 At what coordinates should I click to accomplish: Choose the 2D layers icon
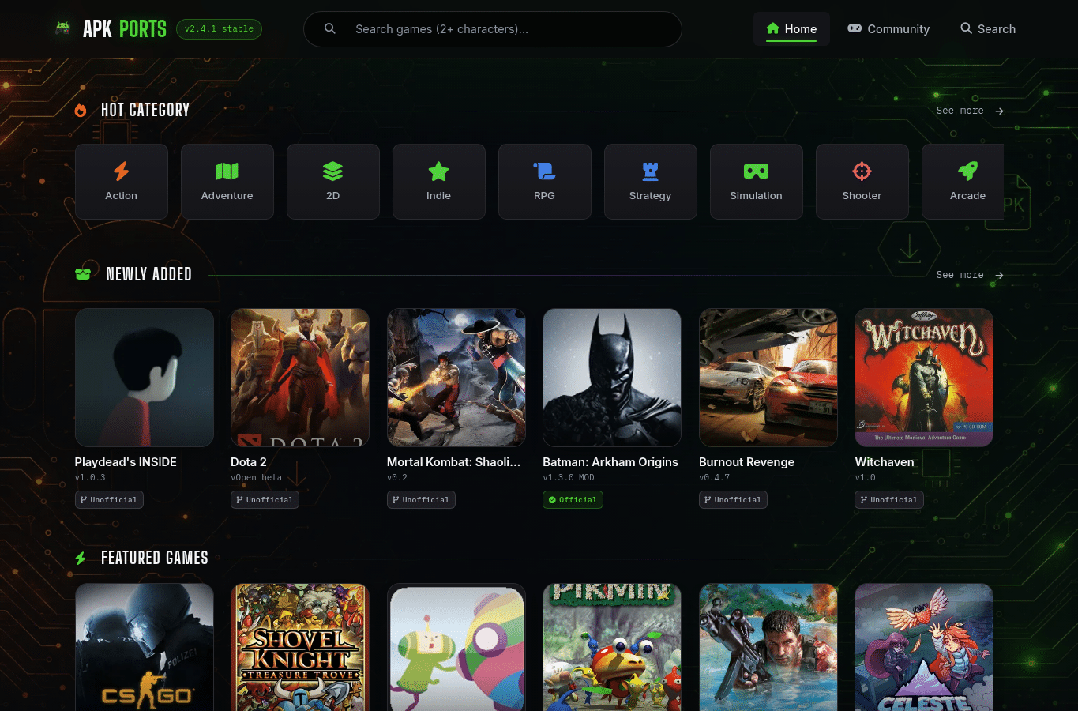pos(332,171)
